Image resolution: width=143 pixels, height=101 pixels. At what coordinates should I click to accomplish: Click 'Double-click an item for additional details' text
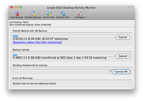click(x=34, y=84)
